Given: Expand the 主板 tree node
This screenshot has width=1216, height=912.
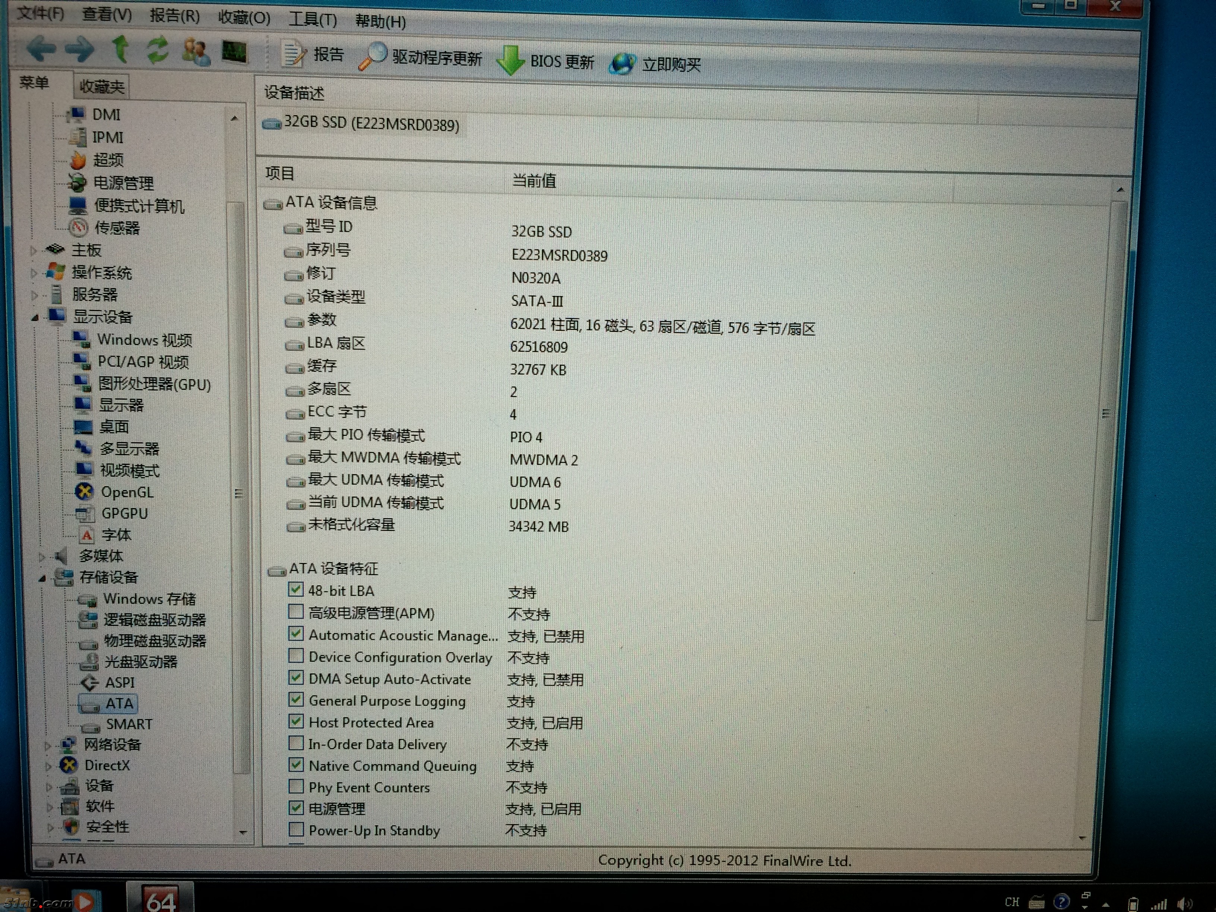Looking at the screenshot, I should point(34,251).
